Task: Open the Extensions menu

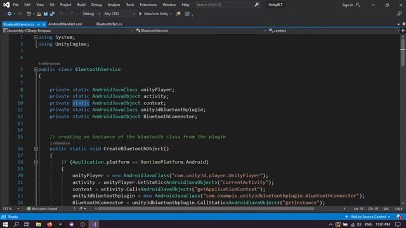Action: [x=148, y=4]
